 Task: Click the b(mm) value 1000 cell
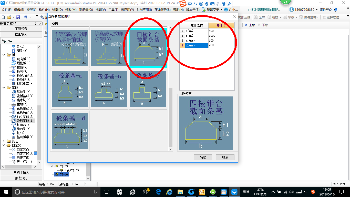pyautogui.click(x=221, y=36)
